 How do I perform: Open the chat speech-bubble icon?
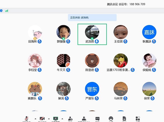click(x=97, y=119)
